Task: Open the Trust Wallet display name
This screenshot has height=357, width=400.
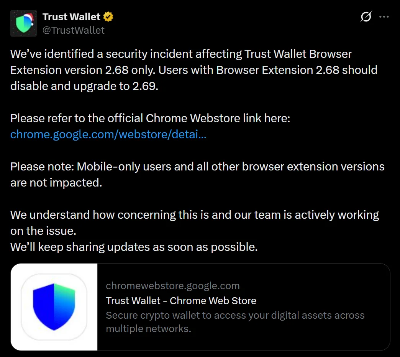Action: (71, 17)
